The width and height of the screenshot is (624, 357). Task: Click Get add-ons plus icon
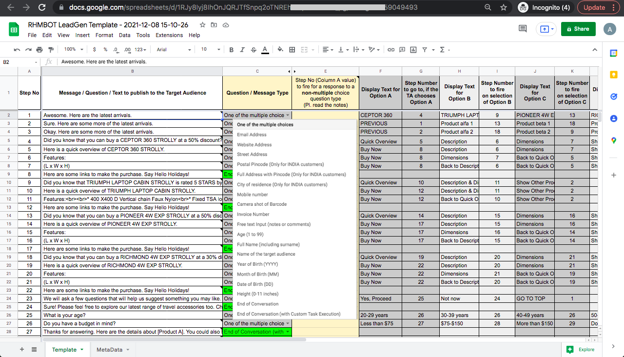(x=614, y=175)
